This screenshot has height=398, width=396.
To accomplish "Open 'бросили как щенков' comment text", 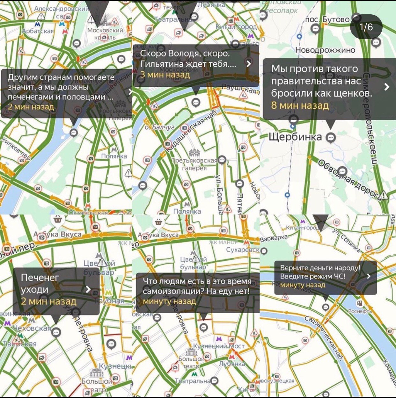I will 322,93.
